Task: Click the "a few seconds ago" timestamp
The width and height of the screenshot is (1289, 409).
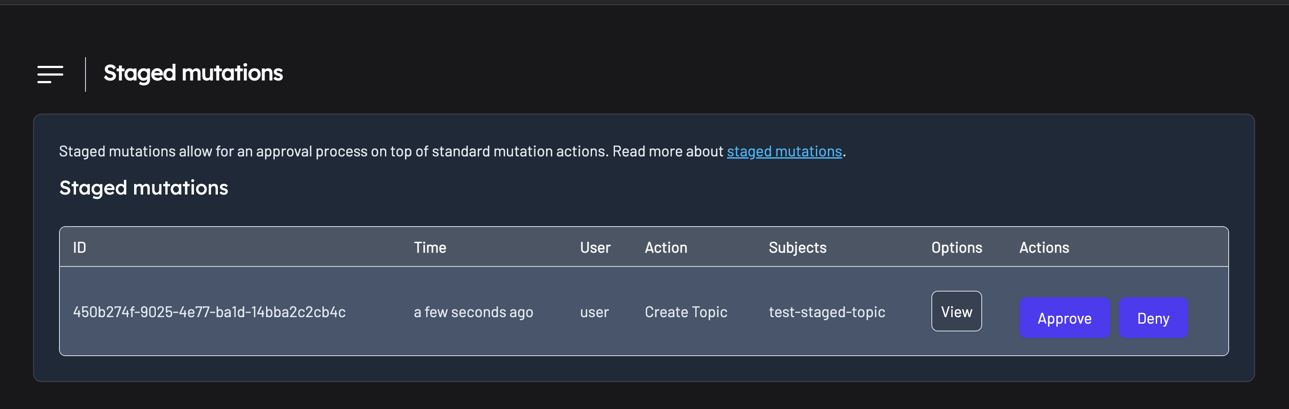Action: click(x=473, y=312)
